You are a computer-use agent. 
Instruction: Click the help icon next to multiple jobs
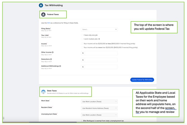coord(99,39)
